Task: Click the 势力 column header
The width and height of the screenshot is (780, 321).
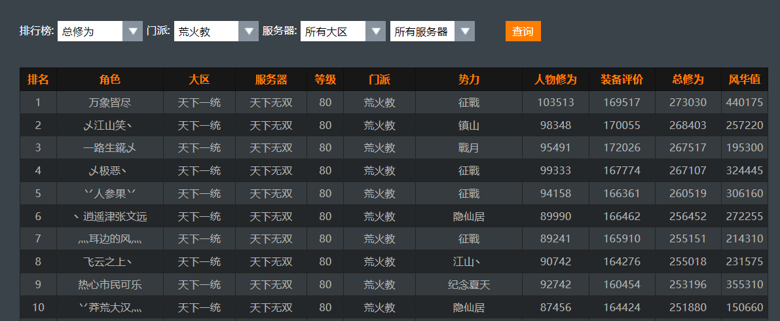Action: (x=469, y=80)
